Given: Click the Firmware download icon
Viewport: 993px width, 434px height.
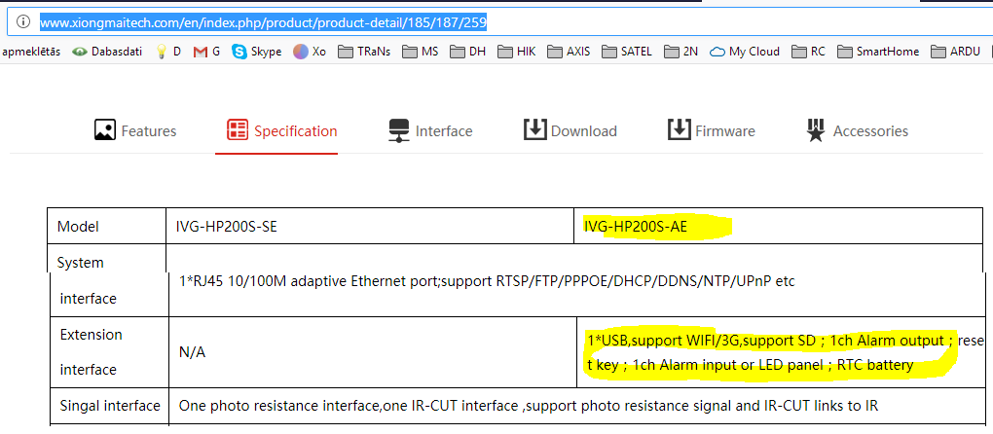Looking at the screenshot, I should (x=679, y=129).
